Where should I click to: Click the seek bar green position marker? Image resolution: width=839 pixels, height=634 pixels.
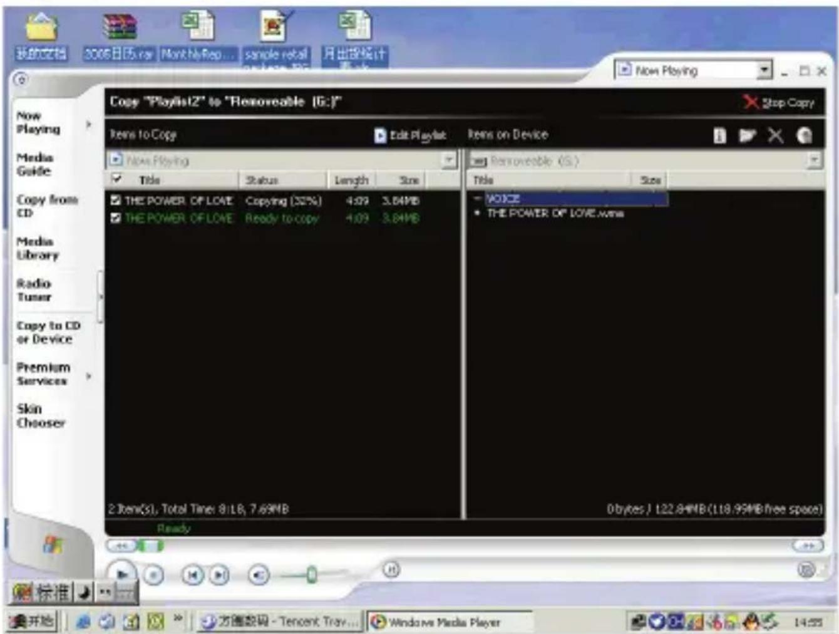151,546
